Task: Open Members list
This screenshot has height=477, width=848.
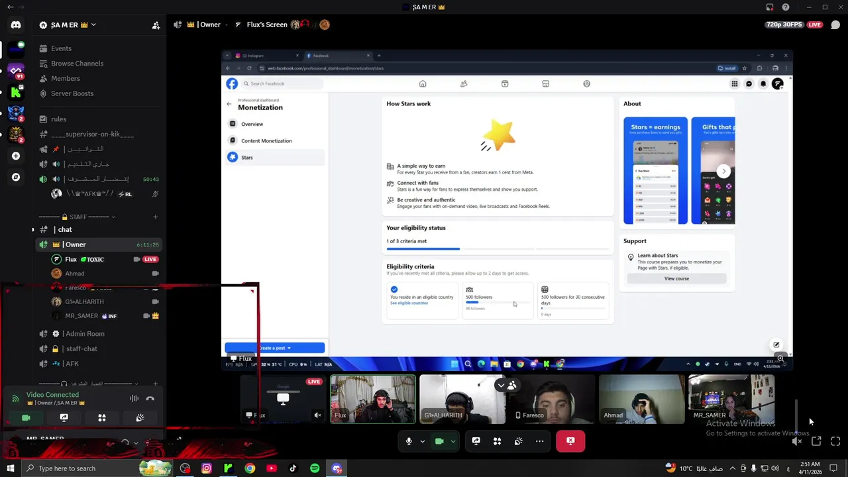Action: (x=99, y=78)
